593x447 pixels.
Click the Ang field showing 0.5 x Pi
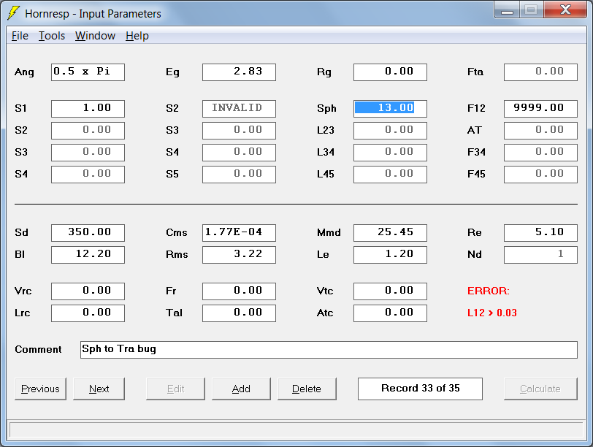88,72
